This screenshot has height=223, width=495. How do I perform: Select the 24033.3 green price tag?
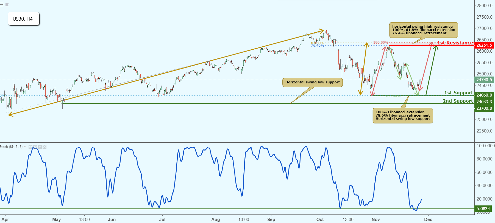tap(484, 102)
